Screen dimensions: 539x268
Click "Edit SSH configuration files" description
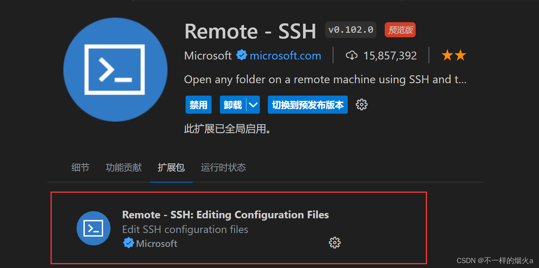pos(185,229)
